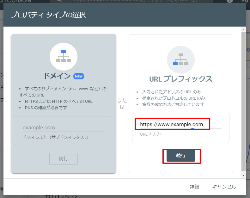Click the scrollbar up arrow in dialog
This screenshot has width=250, height=198.
click(x=243, y=29)
